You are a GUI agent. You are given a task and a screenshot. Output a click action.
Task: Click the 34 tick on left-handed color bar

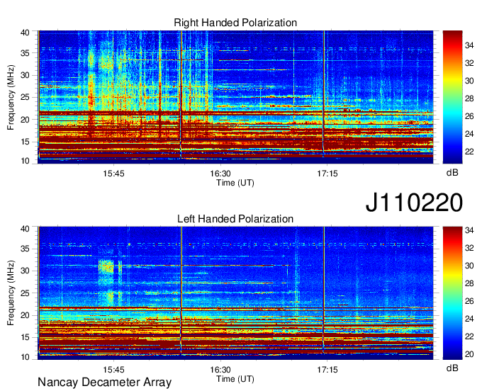click(x=469, y=230)
